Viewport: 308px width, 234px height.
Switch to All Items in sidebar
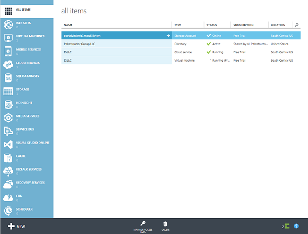tap(27, 11)
